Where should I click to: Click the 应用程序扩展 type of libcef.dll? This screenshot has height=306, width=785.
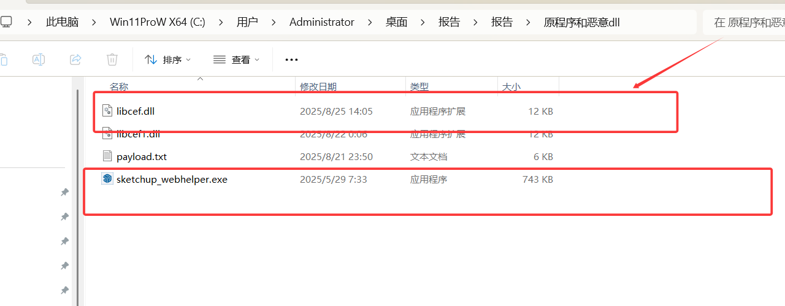pyautogui.click(x=438, y=111)
